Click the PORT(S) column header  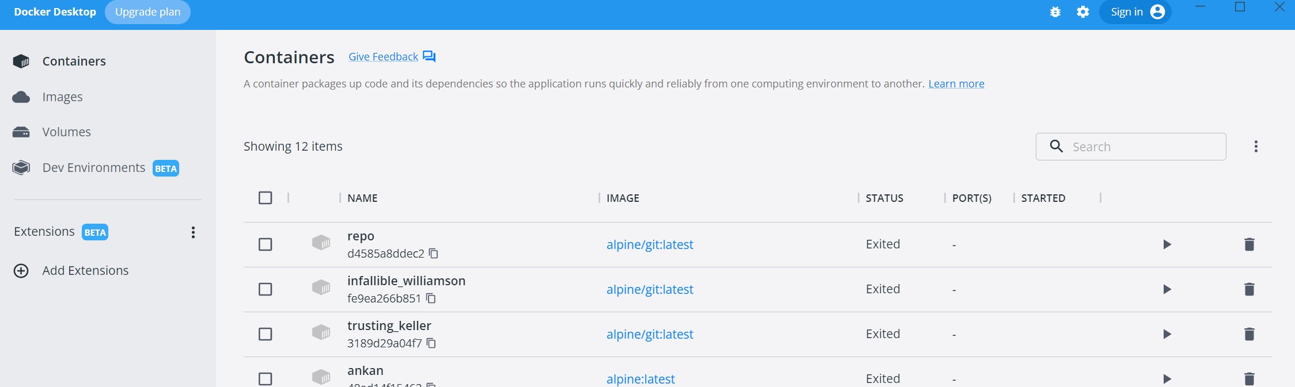972,198
